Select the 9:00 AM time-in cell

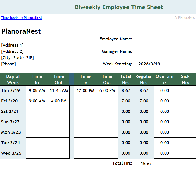(x=37, y=101)
